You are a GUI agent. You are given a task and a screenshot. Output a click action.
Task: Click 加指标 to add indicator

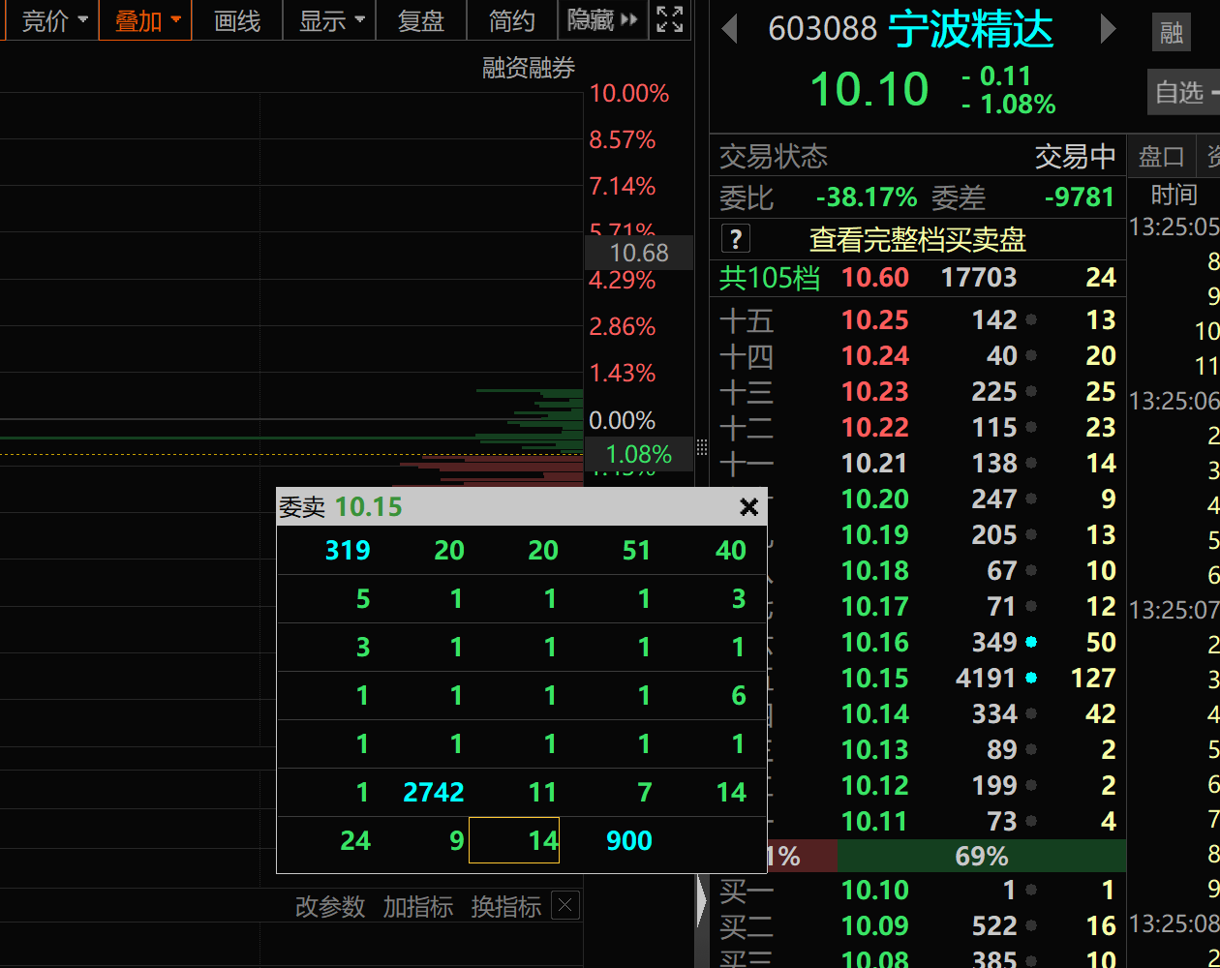(x=417, y=907)
